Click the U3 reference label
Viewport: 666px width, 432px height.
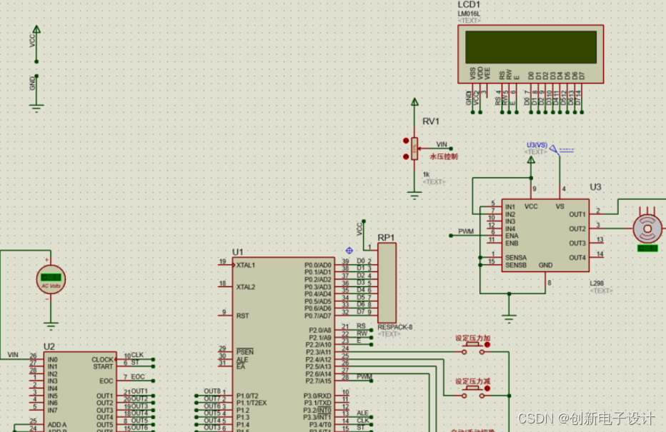pos(595,187)
